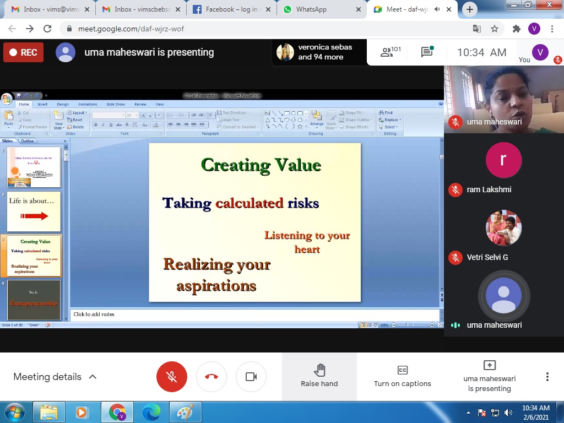Open PowerPoint Design ribbon tab

[x=63, y=104]
